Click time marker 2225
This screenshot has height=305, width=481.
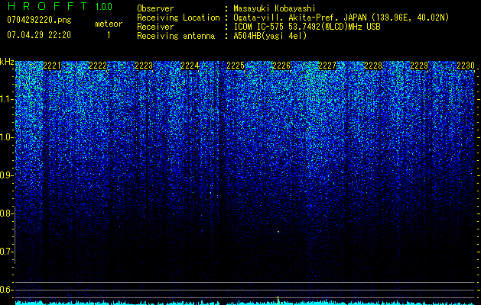(236, 66)
